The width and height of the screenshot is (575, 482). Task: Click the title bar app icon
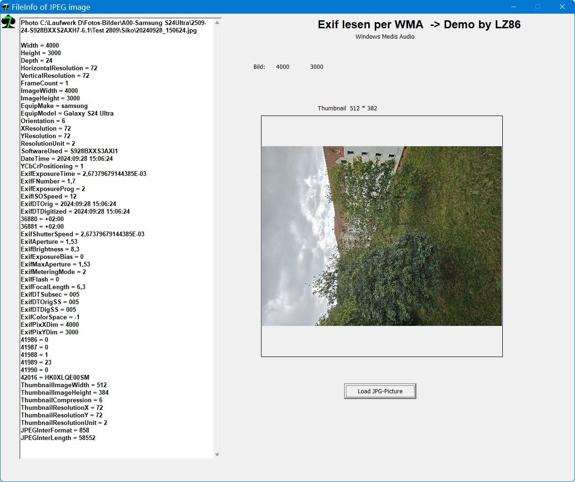click(6, 7)
